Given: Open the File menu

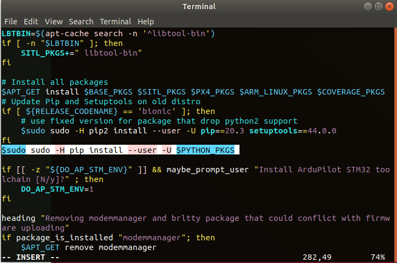Looking at the screenshot, I should (11, 22).
